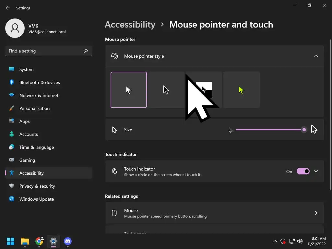Click the search magnifier icon
This screenshot has height=249, width=332.
pyautogui.click(x=86, y=51)
